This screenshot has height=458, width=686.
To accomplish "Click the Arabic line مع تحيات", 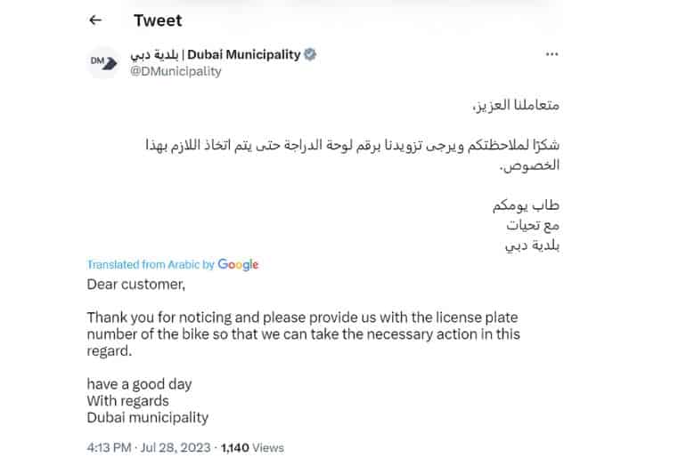I will point(536,227).
